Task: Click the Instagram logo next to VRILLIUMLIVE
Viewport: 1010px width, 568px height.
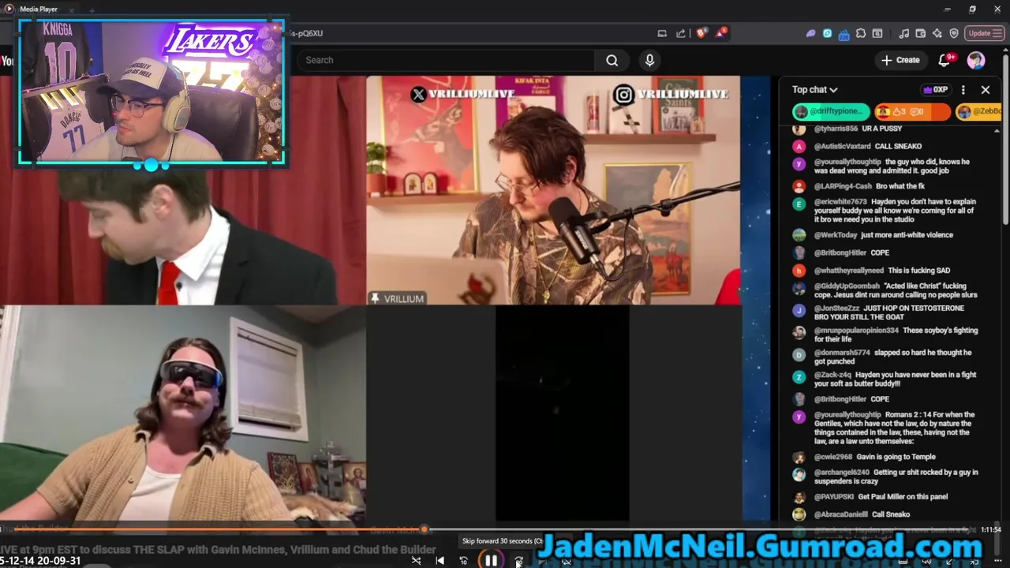Action: [x=623, y=95]
